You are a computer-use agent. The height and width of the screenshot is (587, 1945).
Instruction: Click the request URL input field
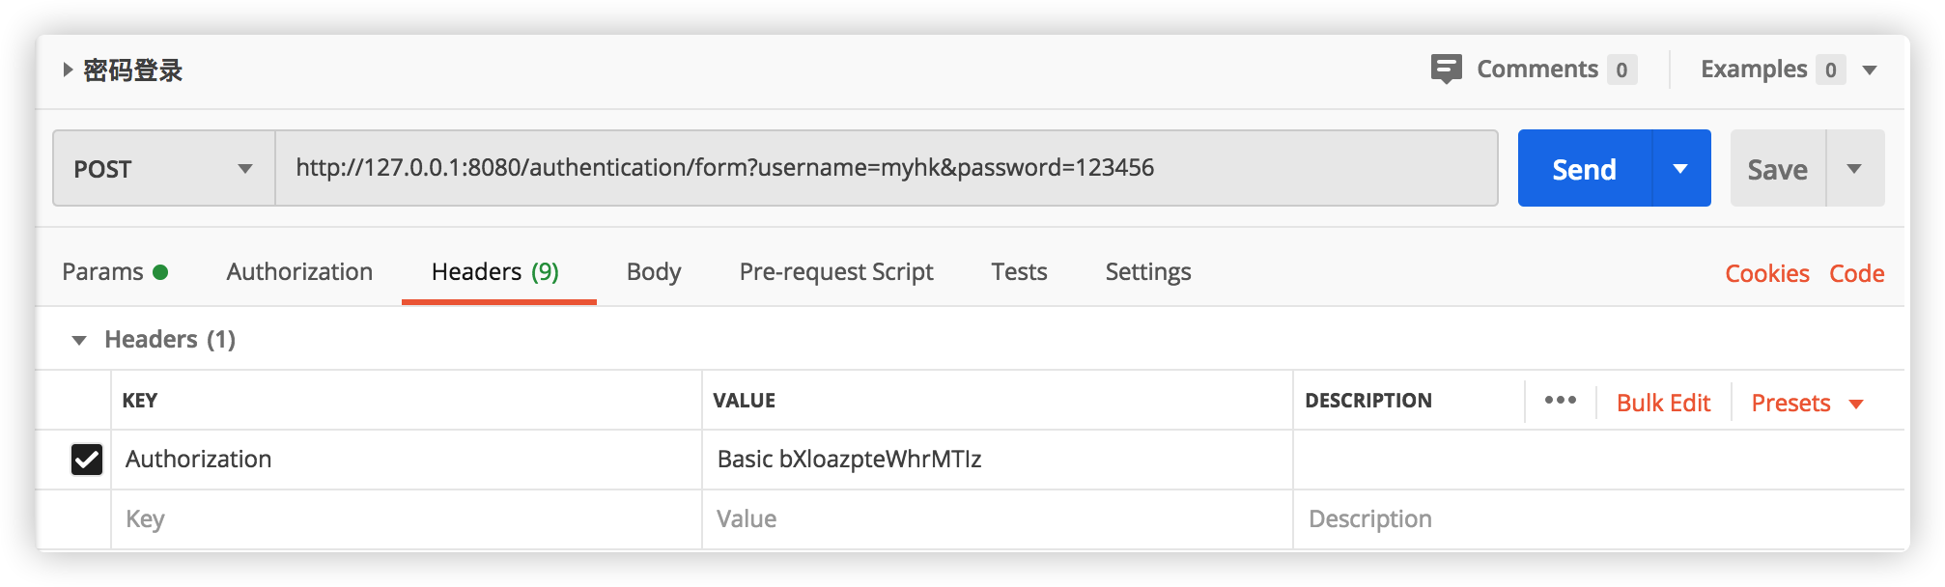click(x=885, y=168)
